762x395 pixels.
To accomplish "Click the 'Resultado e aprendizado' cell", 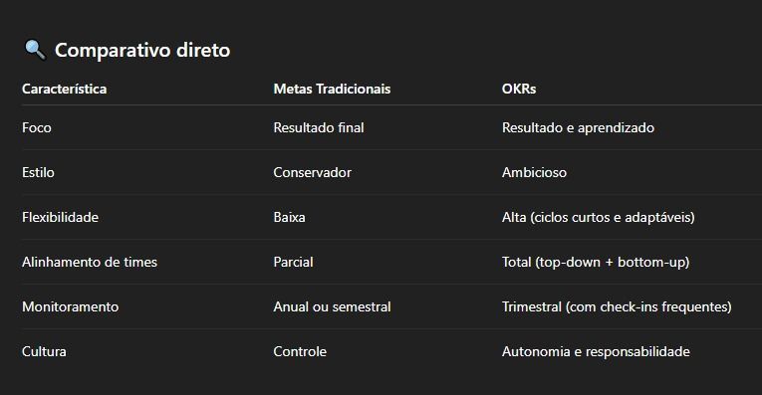I will pyautogui.click(x=579, y=127).
